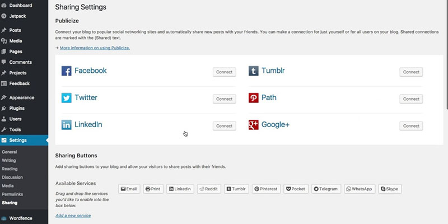Click the Twitter service name link

86,97
